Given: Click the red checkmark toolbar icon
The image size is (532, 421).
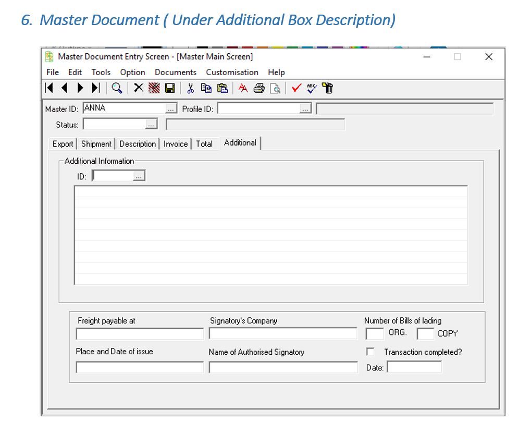Looking at the screenshot, I should tap(296, 88).
